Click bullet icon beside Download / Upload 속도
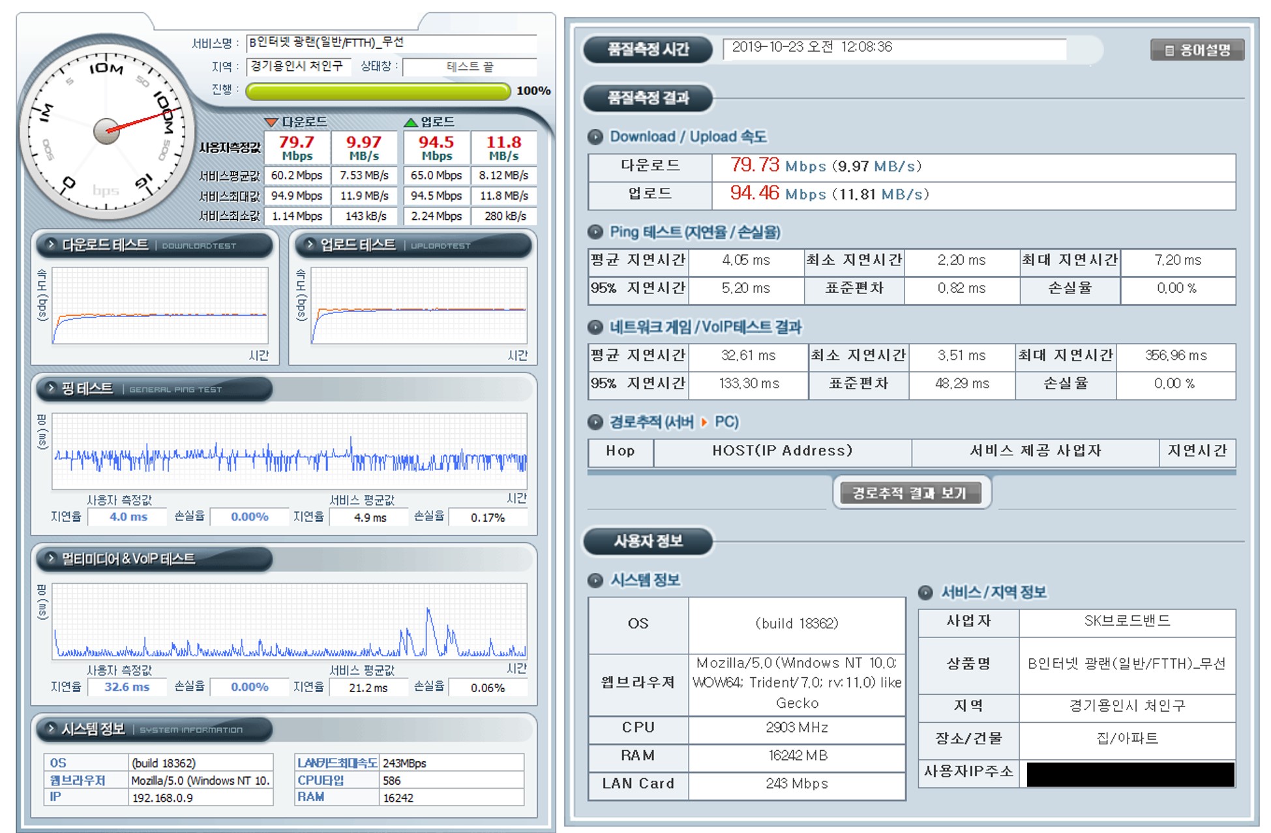 [x=595, y=137]
